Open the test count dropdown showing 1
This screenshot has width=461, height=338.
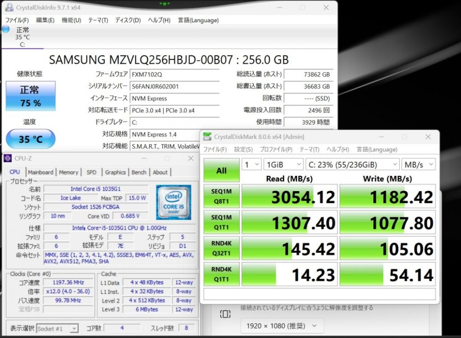tap(251, 165)
